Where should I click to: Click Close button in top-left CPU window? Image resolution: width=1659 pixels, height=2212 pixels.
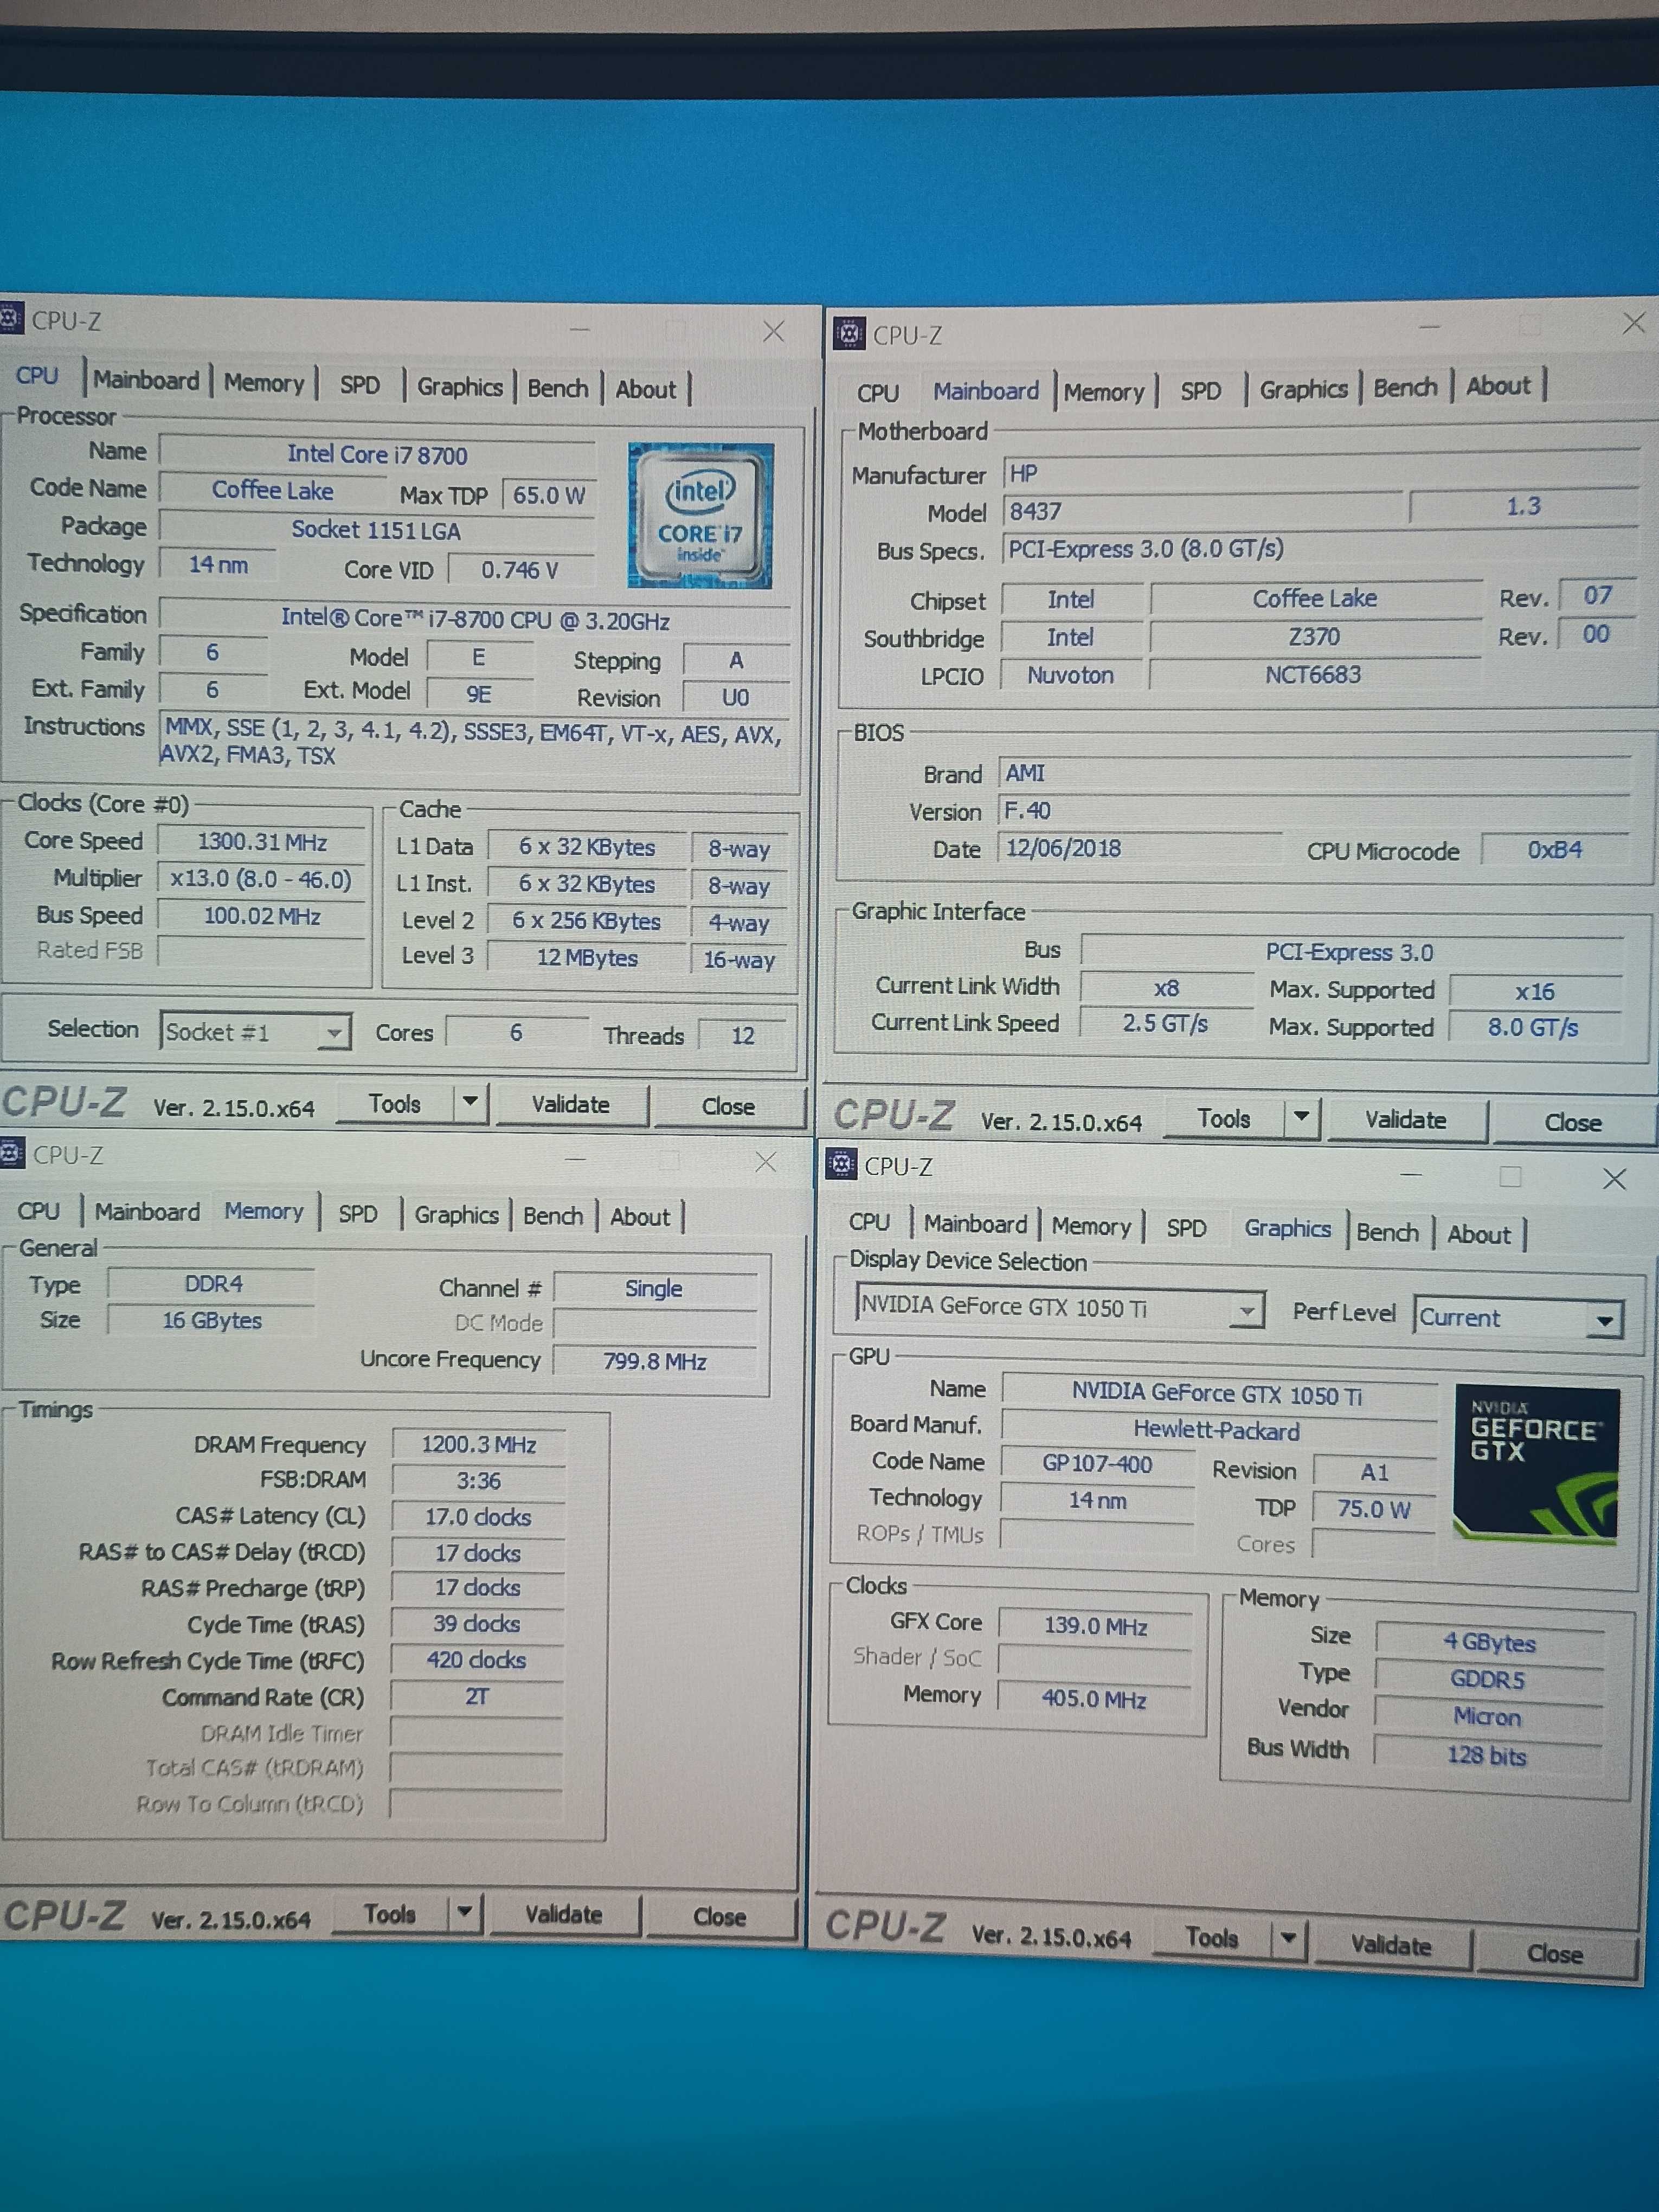[729, 1107]
